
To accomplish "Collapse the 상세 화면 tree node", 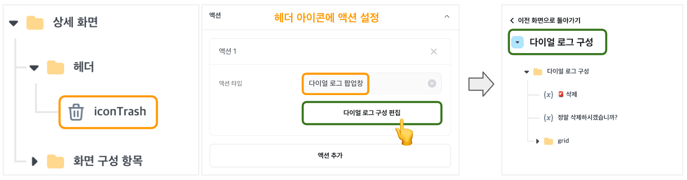I will 14,23.
